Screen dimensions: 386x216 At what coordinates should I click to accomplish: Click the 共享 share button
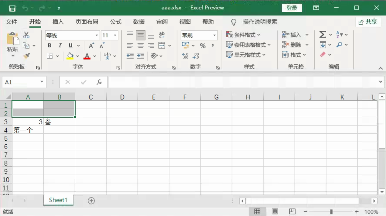click(x=368, y=22)
